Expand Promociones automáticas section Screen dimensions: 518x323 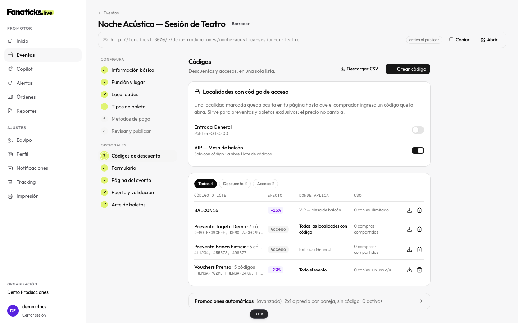click(309, 301)
